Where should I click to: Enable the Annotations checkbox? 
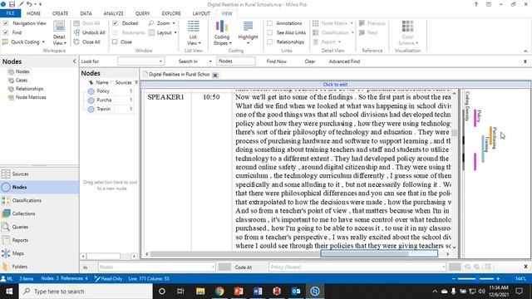[x=269, y=23]
